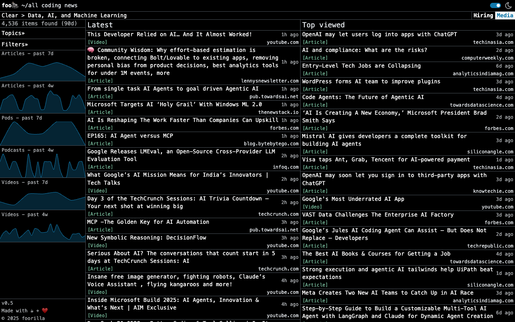Image resolution: width=515 pixels, height=322 pixels.
Task: Open the Articles – past 7d chart
Action: [x=43, y=66]
